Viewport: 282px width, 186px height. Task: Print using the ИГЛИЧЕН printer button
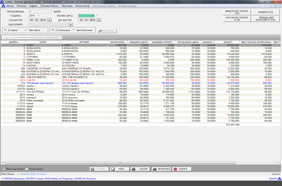[x=161, y=169]
